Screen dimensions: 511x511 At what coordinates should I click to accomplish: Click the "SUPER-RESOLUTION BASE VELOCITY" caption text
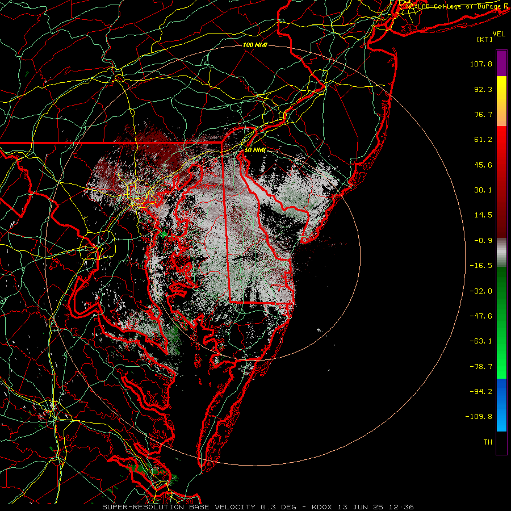pos(179,507)
